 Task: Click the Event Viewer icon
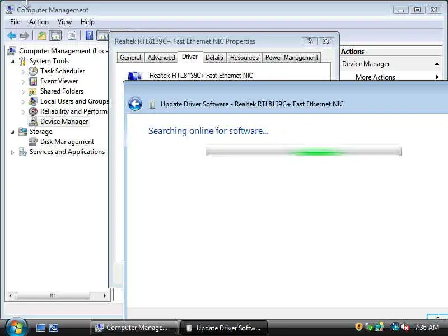[33, 81]
